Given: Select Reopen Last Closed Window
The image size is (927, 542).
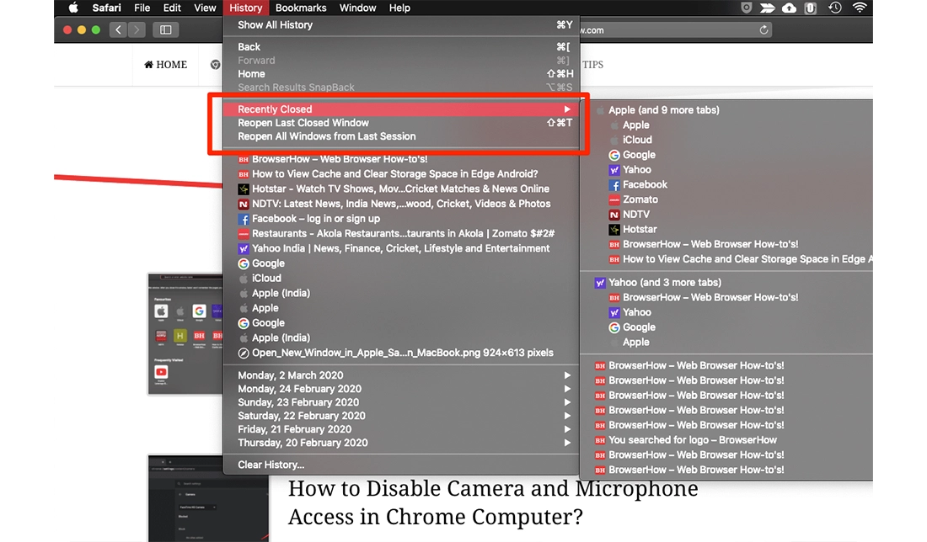Looking at the screenshot, I should click(x=303, y=123).
